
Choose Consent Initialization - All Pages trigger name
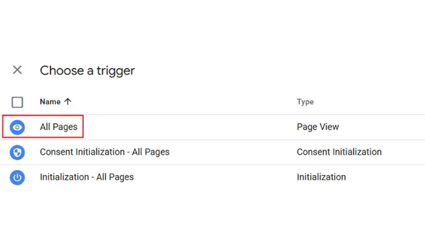point(104,152)
